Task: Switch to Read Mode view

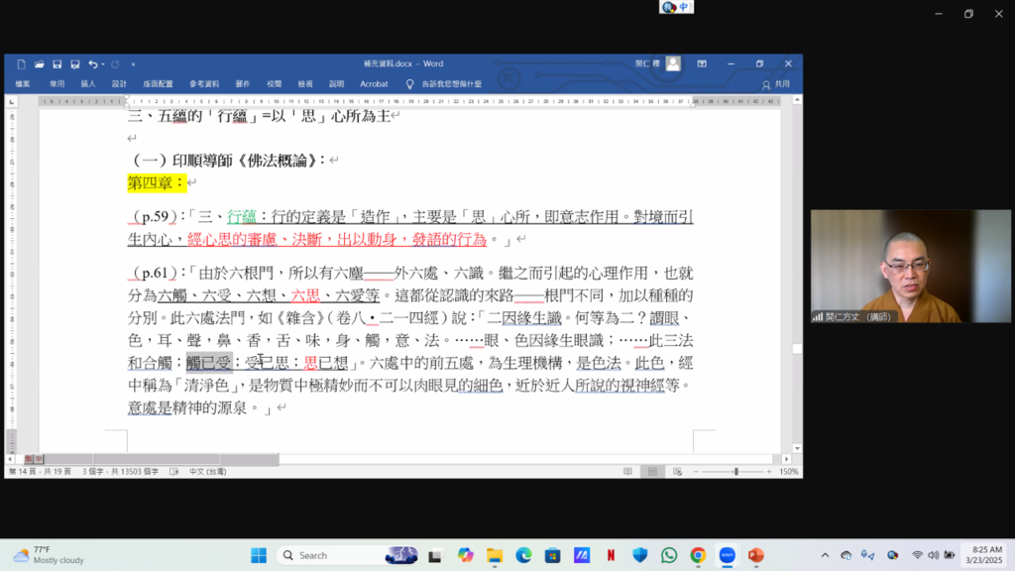Action: click(x=627, y=472)
